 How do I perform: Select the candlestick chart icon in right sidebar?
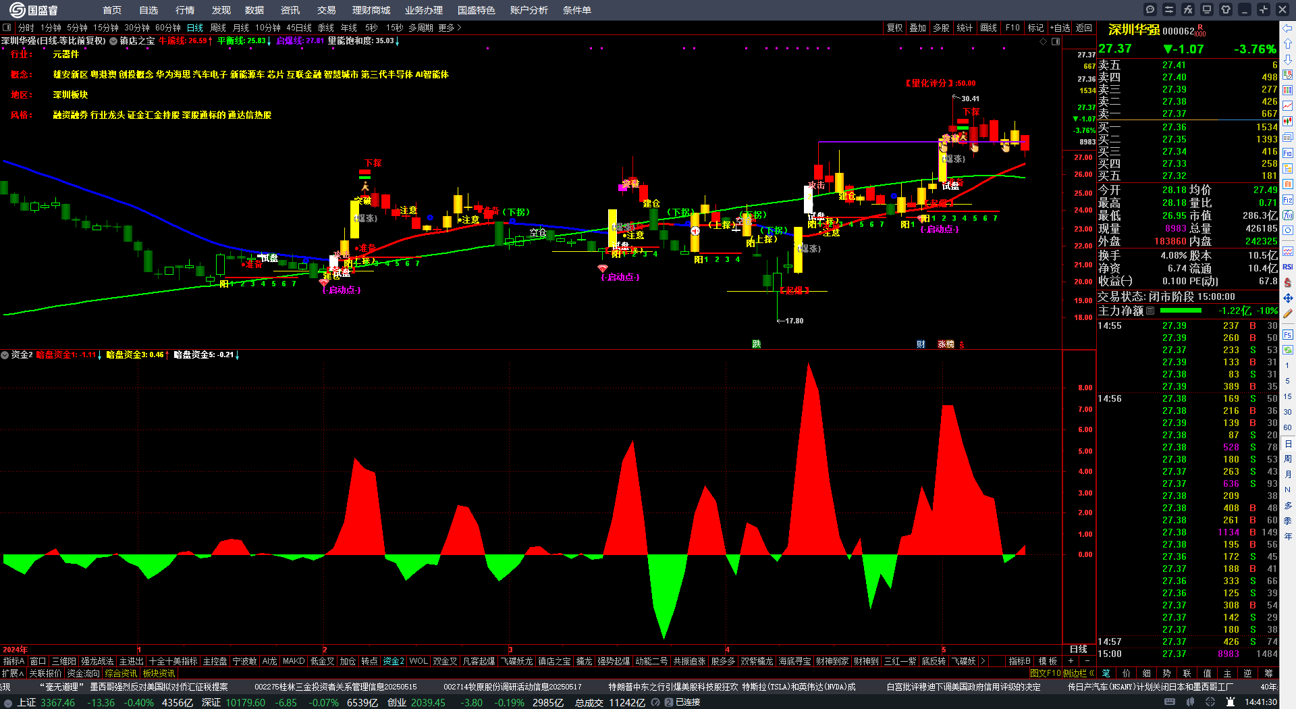(x=1288, y=122)
